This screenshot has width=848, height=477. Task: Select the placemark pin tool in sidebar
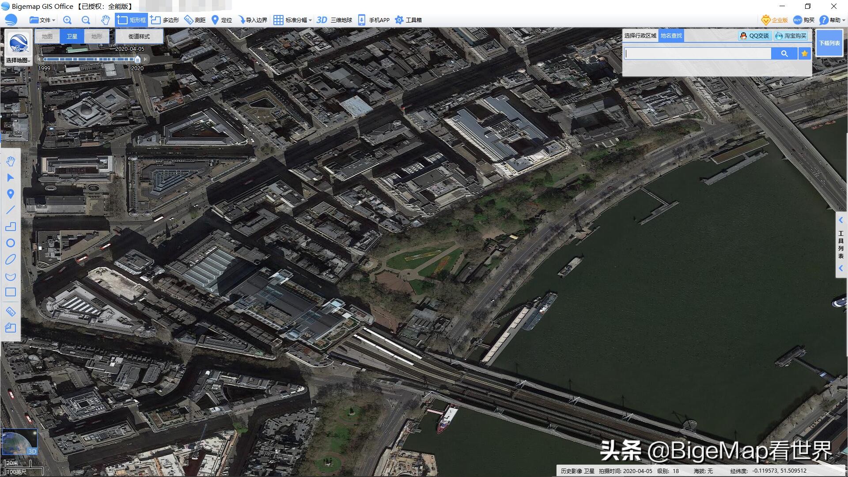pyautogui.click(x=11, y=194)
